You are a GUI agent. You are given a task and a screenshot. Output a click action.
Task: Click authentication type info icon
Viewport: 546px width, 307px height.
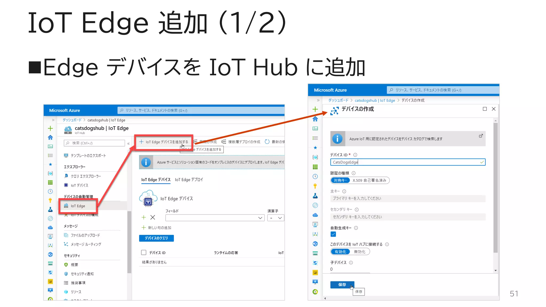354,173
